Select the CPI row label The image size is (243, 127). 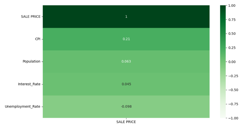(37, 39)
